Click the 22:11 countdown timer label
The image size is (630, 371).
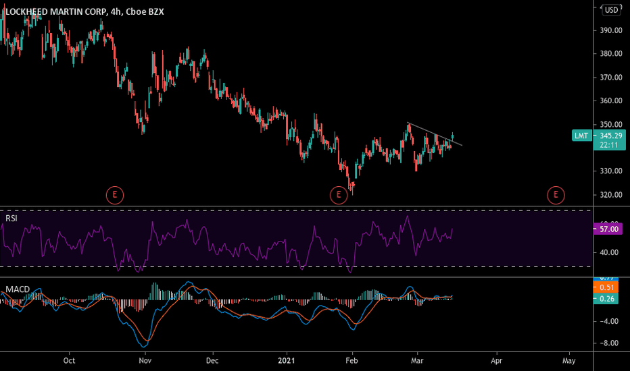coord(608,145)
